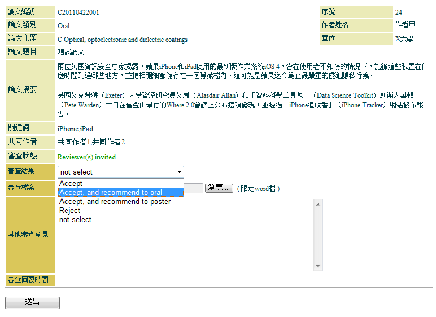Click the review file path field
436x317 pixels.
[193, 188]
